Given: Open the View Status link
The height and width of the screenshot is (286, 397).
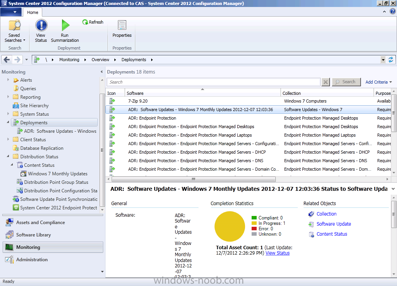Looking at the screenshot, I should pos(278,253).
